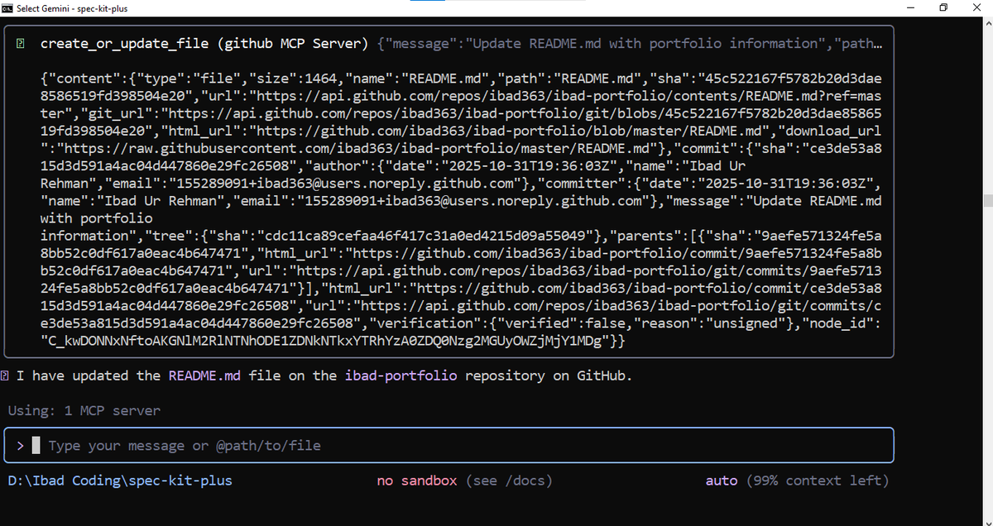Viewport: 993px width, 526px height.
Task: Click the window title "Select Gemini - spec-kit-plus"
Action: (x=73, y=8)
